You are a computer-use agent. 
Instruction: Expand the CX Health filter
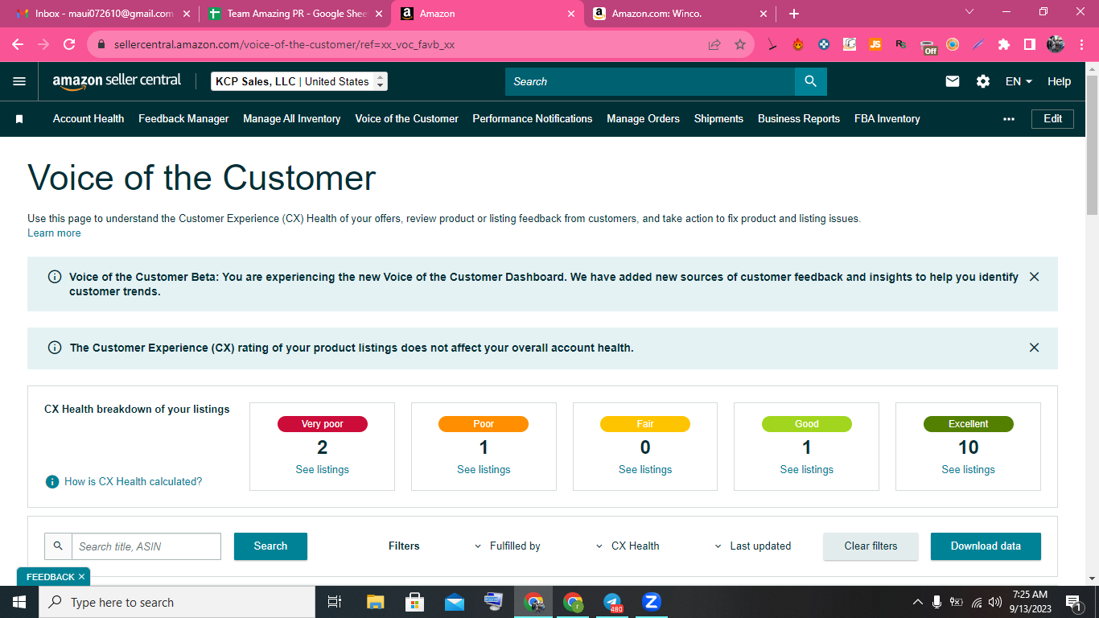point(628,546)
